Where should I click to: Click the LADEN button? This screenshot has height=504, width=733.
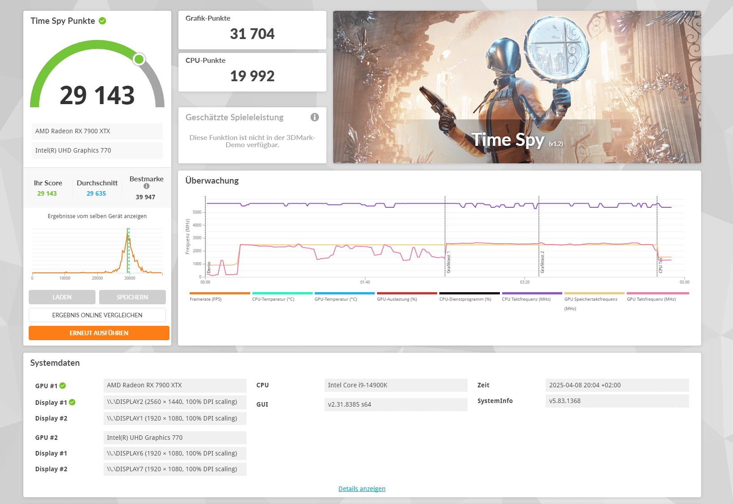click(x=62, y=297)
